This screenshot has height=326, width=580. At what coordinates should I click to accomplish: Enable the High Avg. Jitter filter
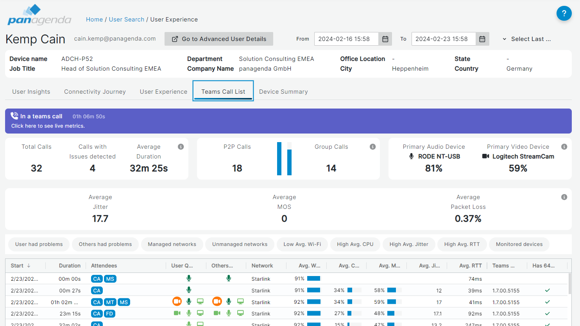(x=409, y=244)
